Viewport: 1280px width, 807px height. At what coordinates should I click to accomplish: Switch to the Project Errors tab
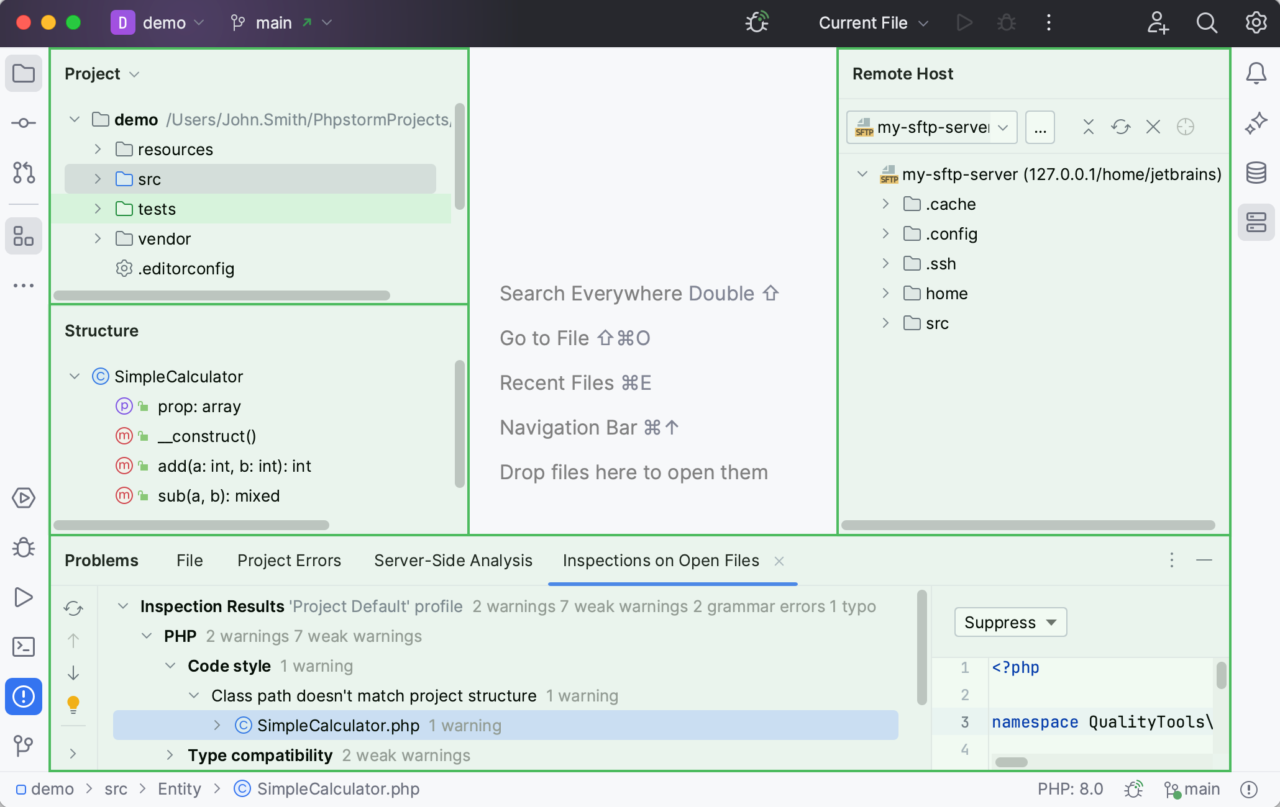click(x=289, y=561)
